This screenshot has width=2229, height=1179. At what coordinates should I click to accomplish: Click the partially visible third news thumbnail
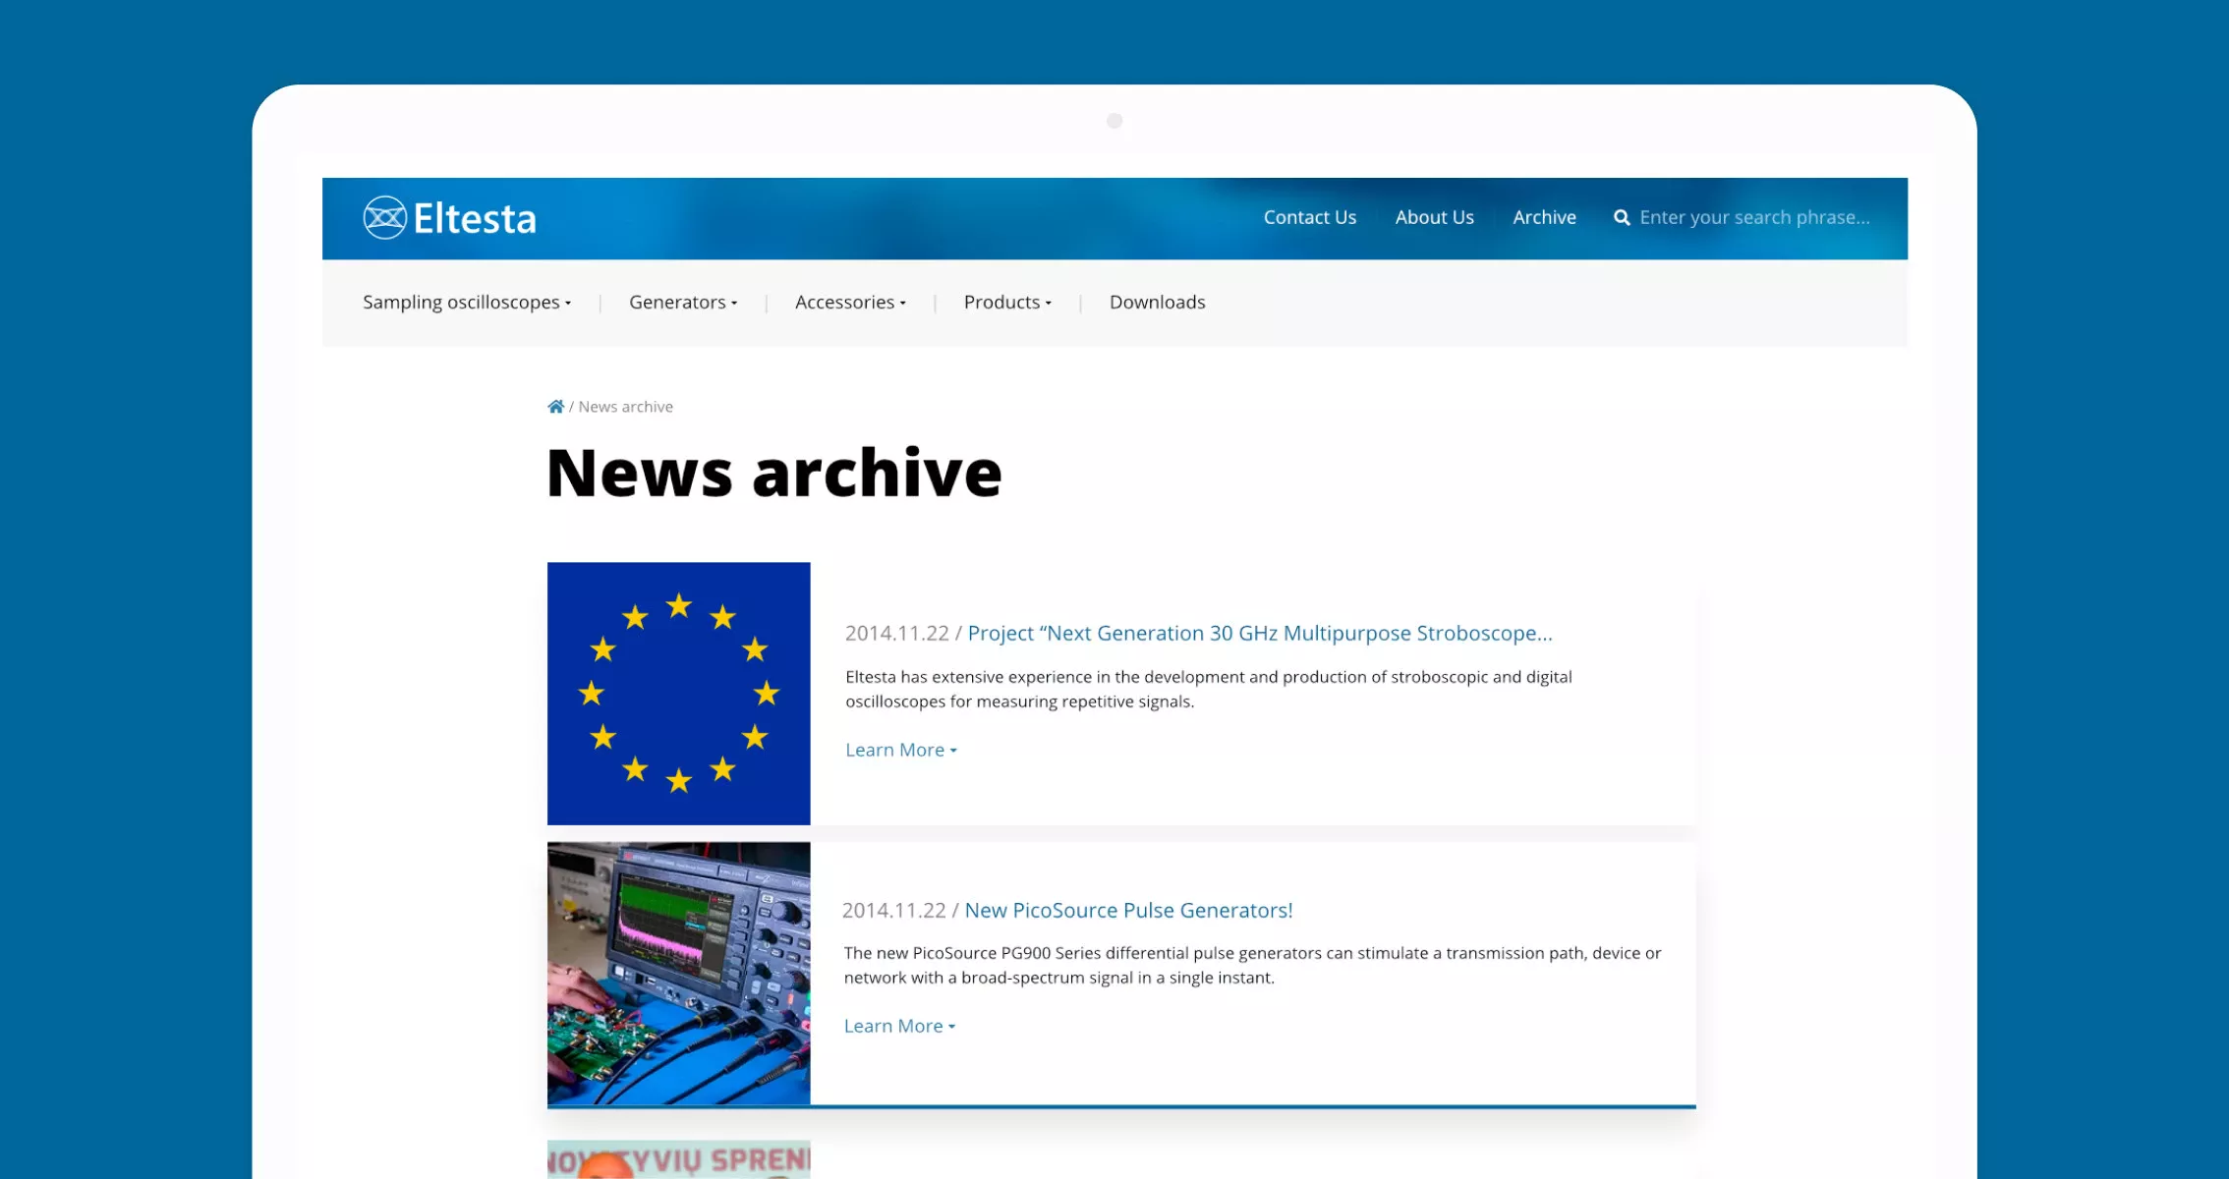click(x=678, y=1159)
